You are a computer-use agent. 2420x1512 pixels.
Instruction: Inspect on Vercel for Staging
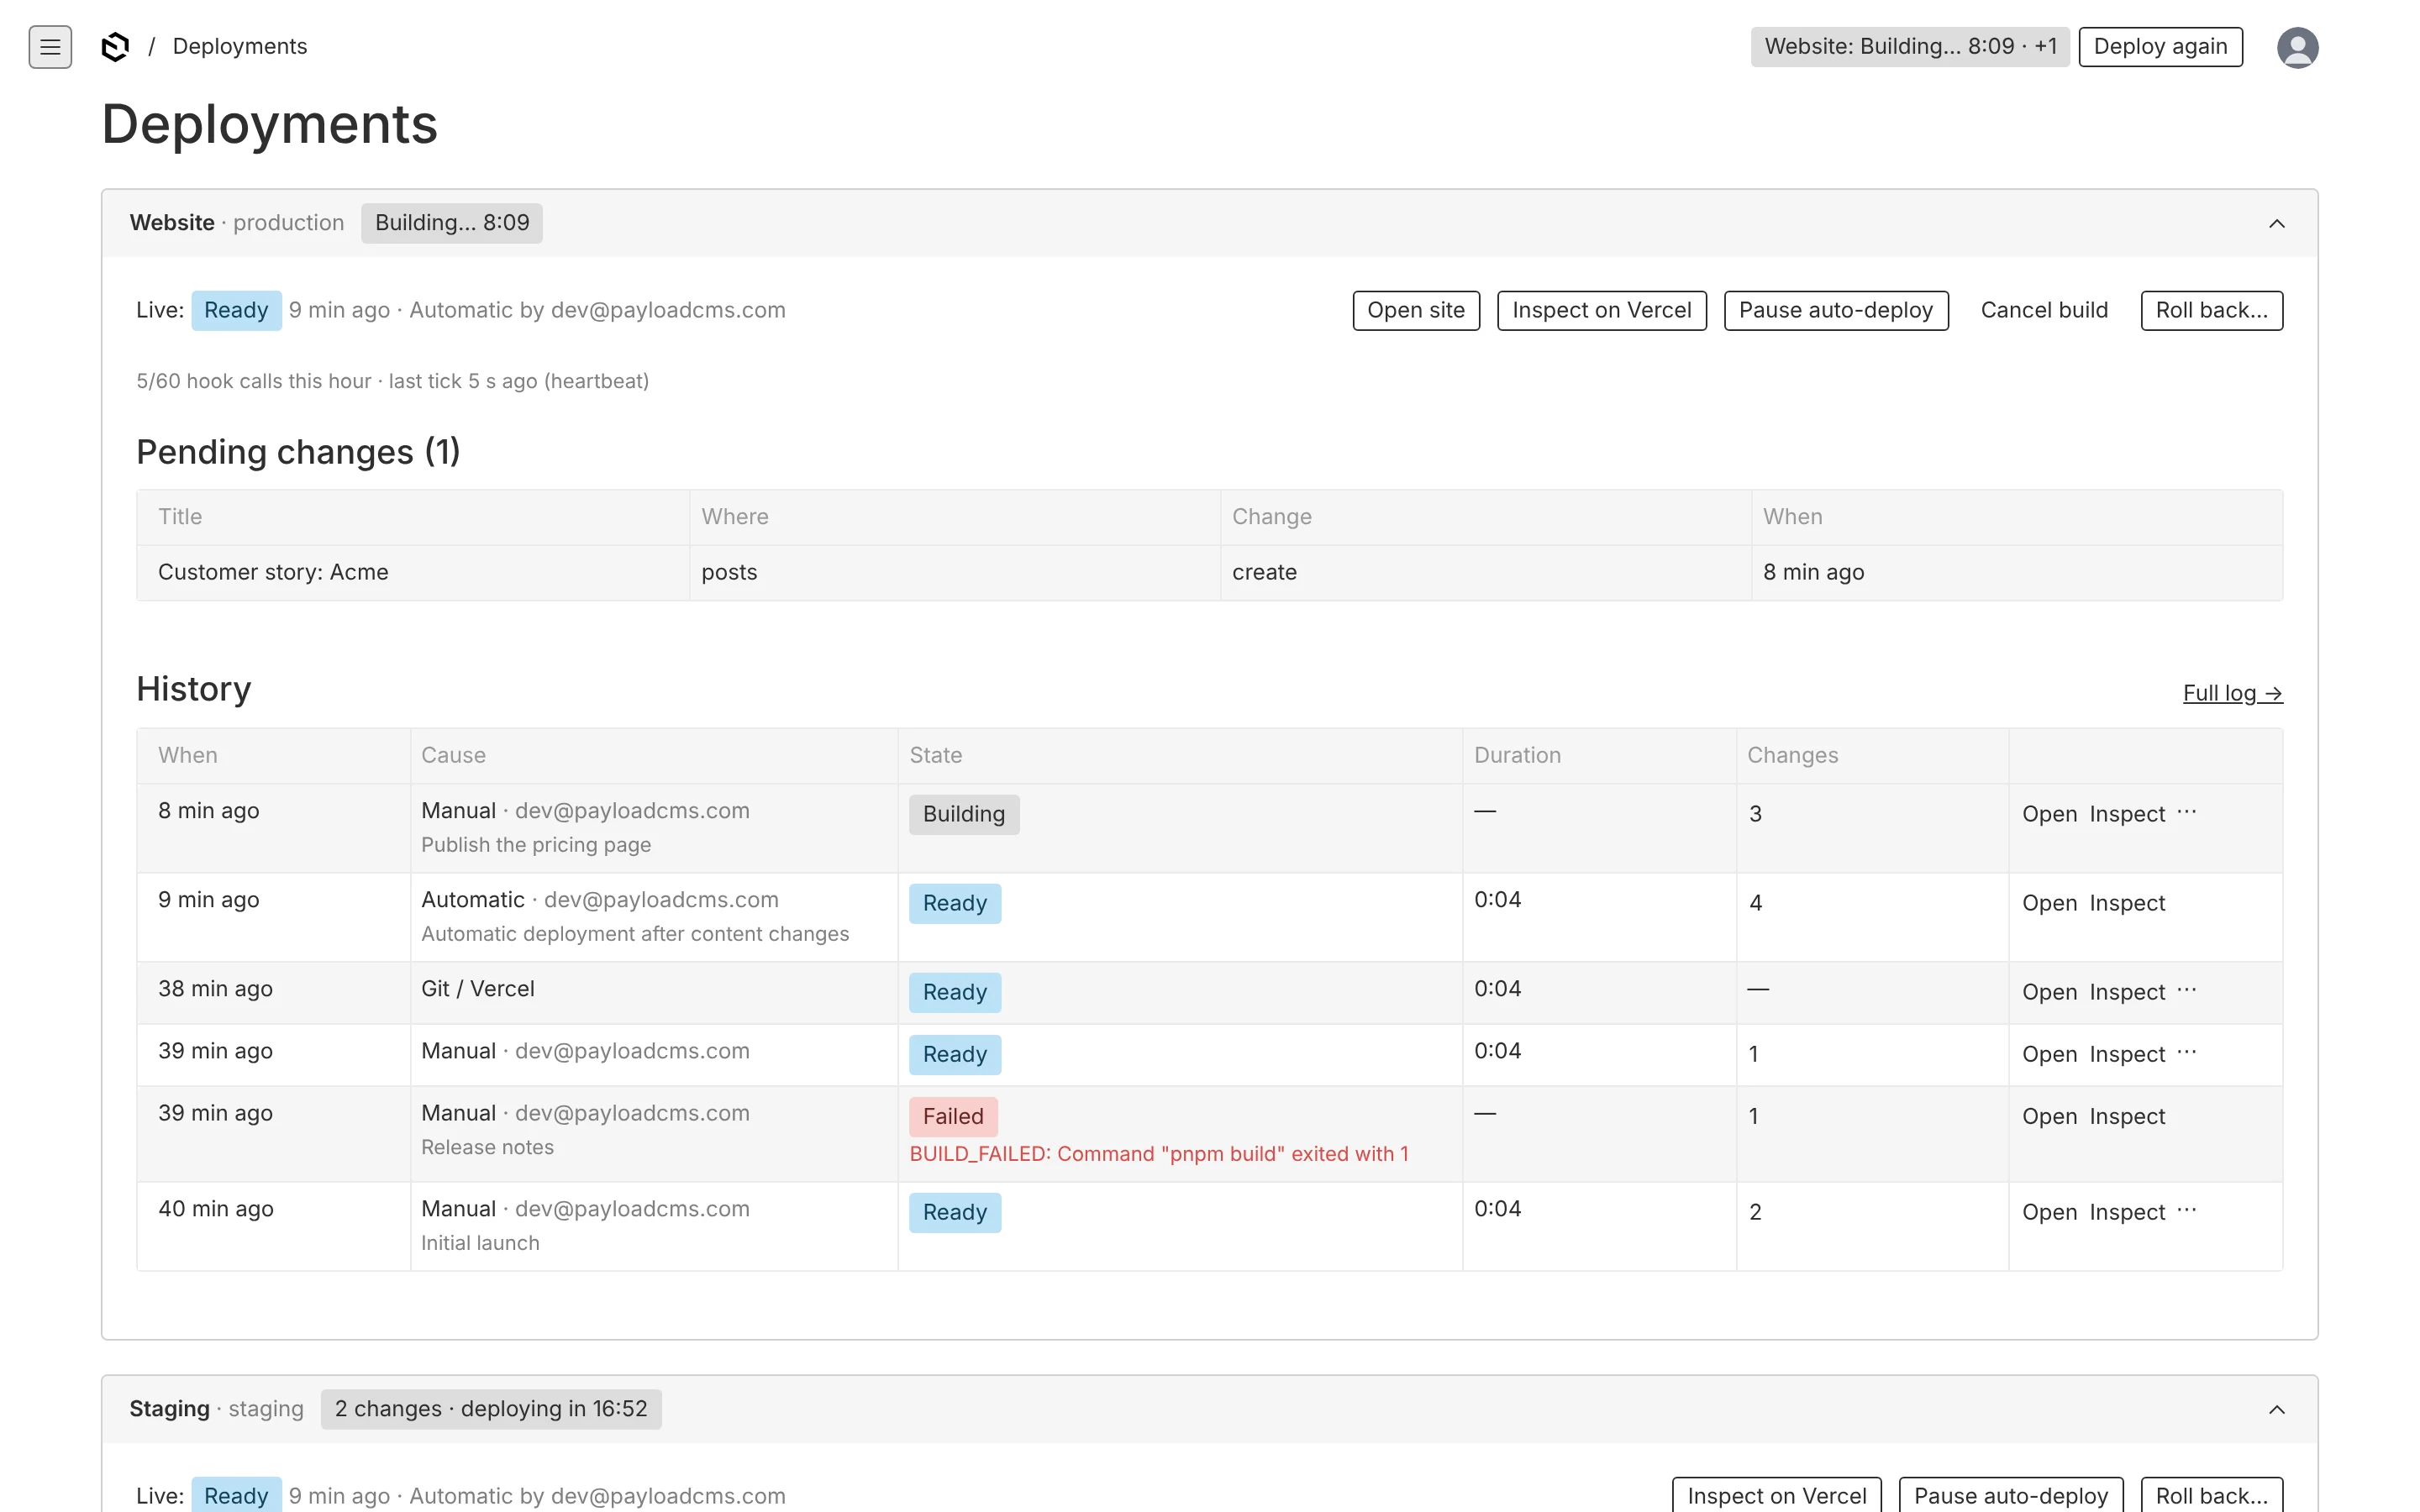coord(1776,1495)
